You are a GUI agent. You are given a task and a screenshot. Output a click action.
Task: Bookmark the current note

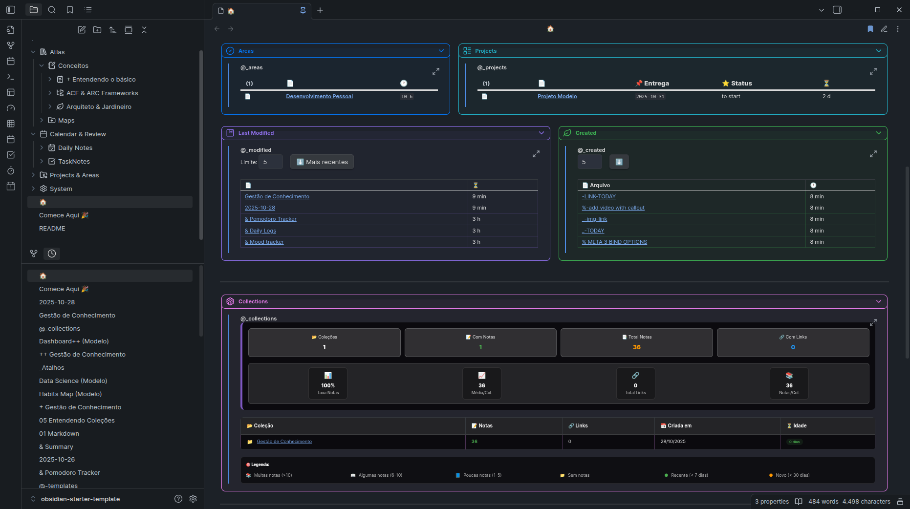coord(870,29)
